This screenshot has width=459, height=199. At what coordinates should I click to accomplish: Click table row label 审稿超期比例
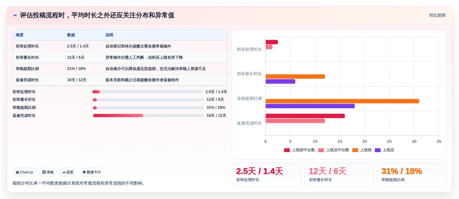(x=27, y=69)
